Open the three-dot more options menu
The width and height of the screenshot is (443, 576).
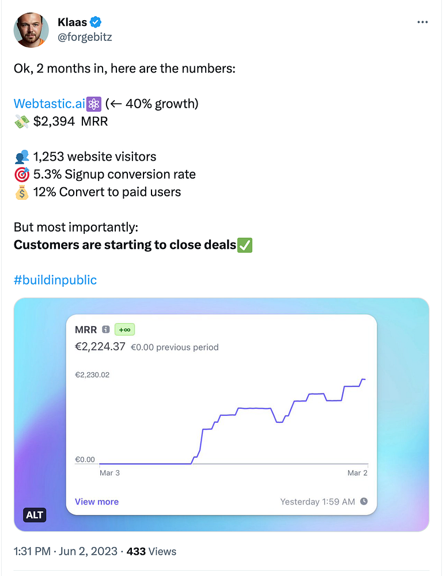coord(422,22)
